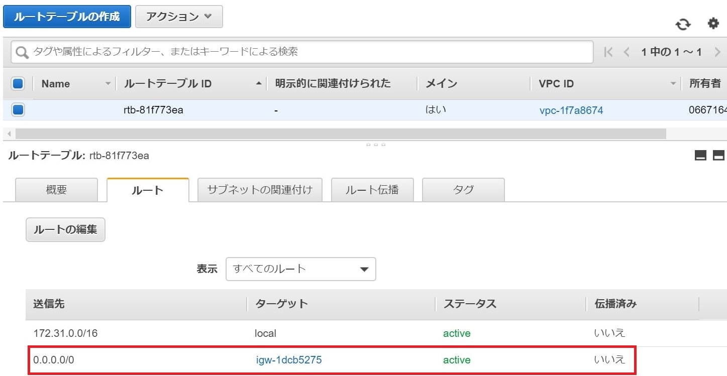Click the 送信先 column header
Viewport: 727px width, 376px height.
click(49, 304)
